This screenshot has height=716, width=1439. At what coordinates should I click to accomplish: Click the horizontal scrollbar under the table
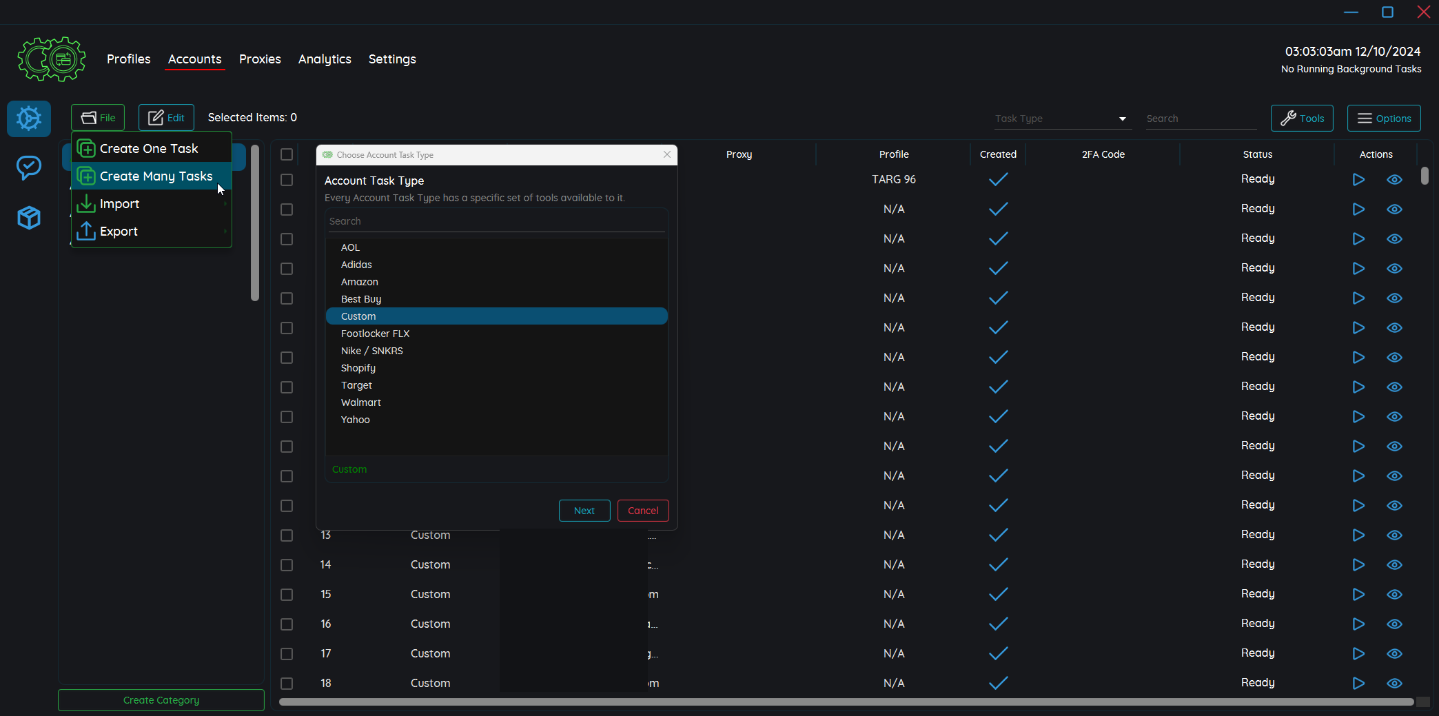pyautogui.click(x=845, y=702)
